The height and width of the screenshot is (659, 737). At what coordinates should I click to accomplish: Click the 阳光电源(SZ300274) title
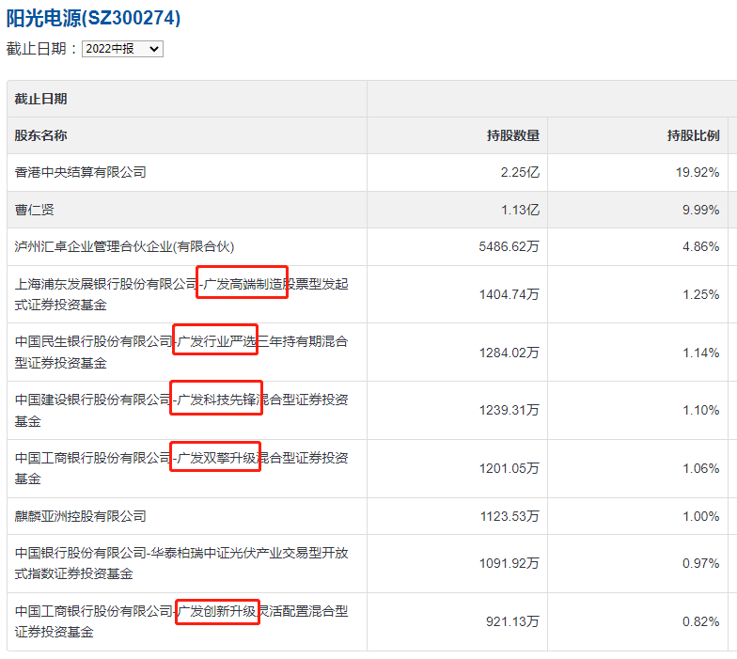click(93, 19)
